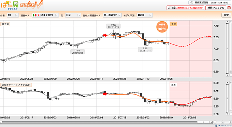
Task: Click the upper chart vertical zoom minus button
Action: 231,75
